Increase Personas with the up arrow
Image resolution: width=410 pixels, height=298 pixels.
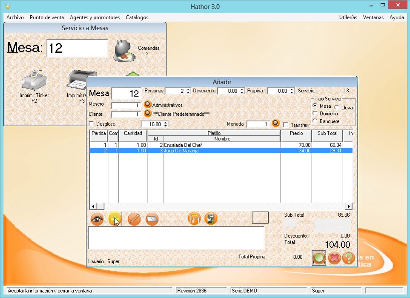point(188,89)
